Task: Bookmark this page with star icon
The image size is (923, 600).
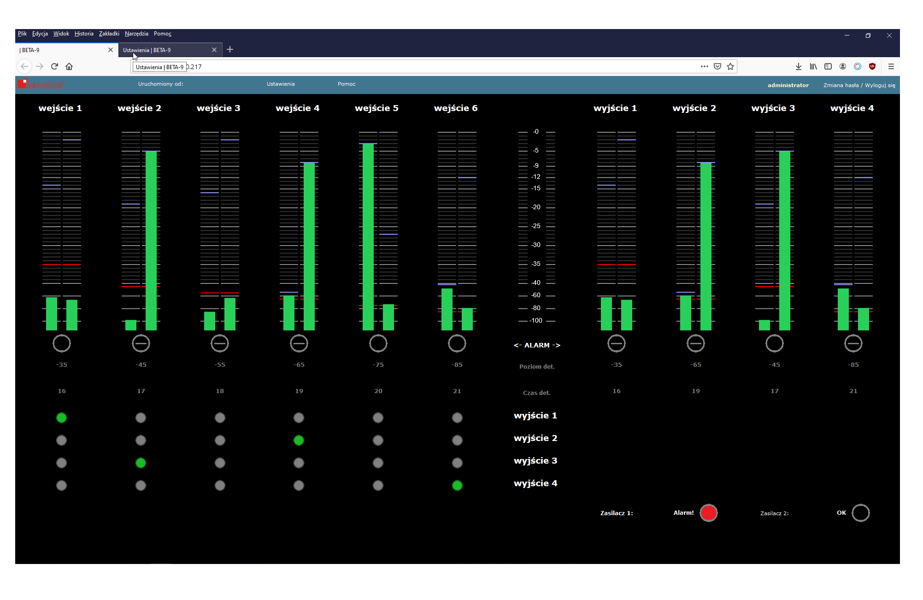Action: pyautogui.click(x=730, y=66)
